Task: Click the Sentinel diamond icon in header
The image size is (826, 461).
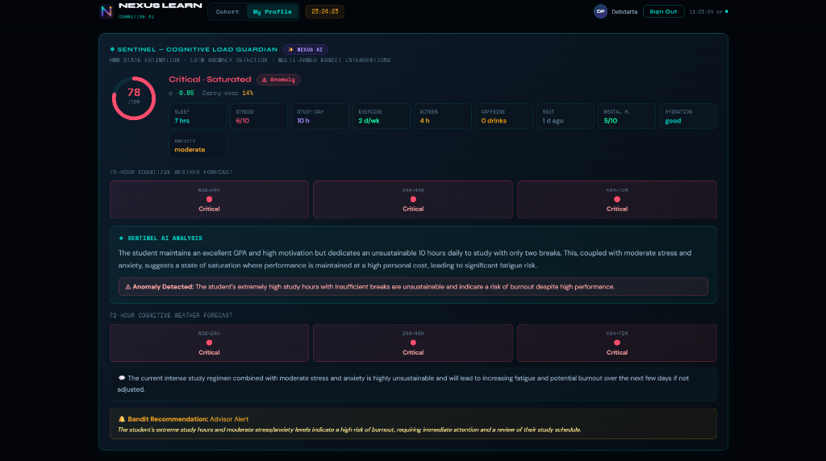Action: click(x=112, y=49)
